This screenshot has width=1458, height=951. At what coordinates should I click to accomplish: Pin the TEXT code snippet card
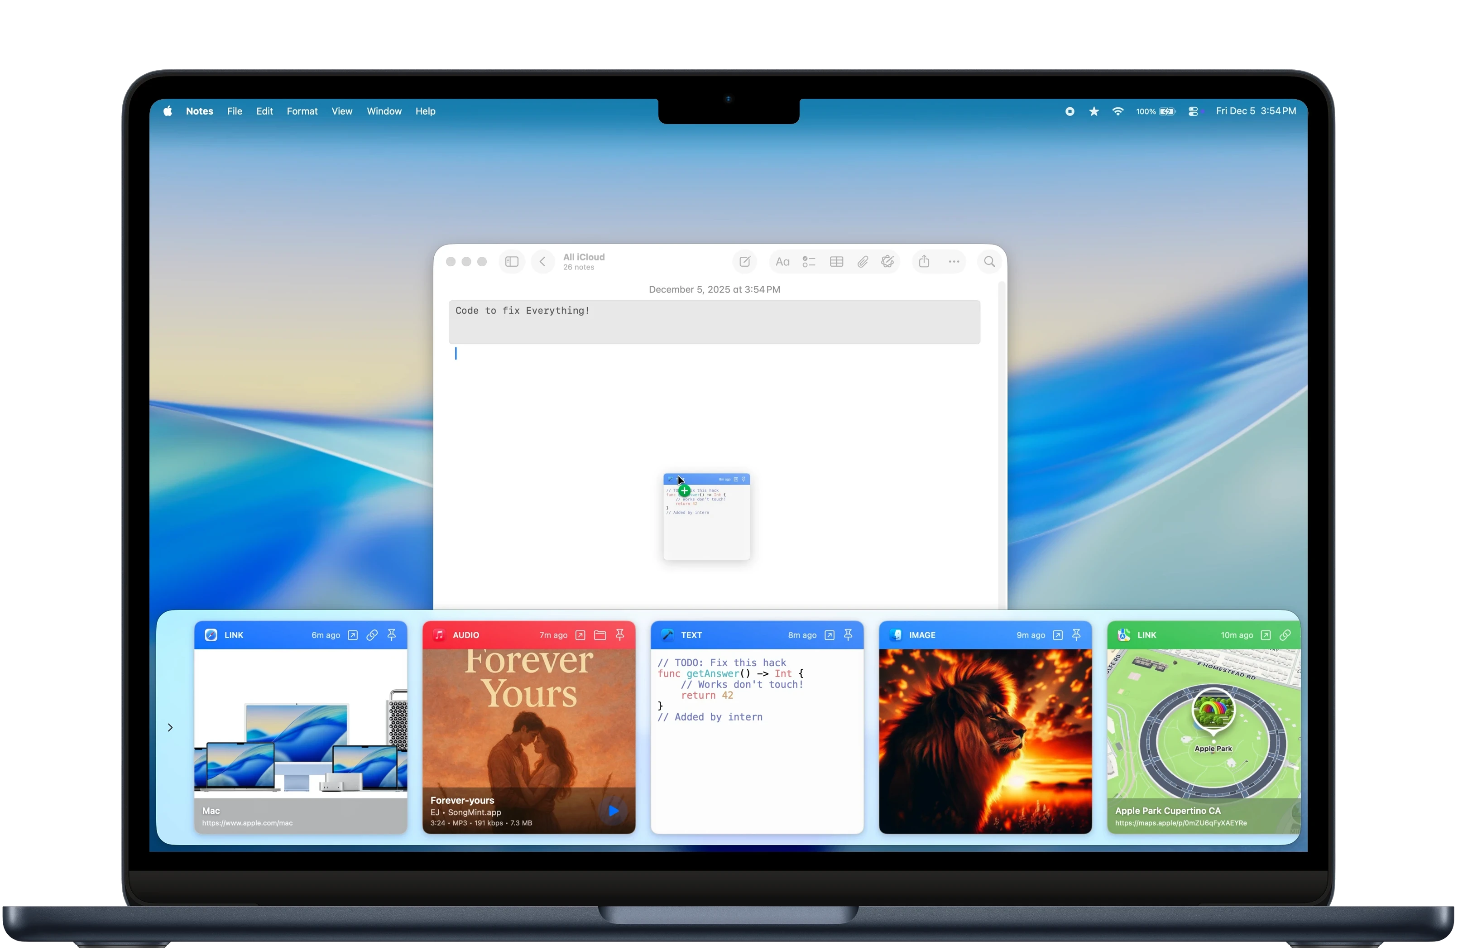click(x=848, y=635)
